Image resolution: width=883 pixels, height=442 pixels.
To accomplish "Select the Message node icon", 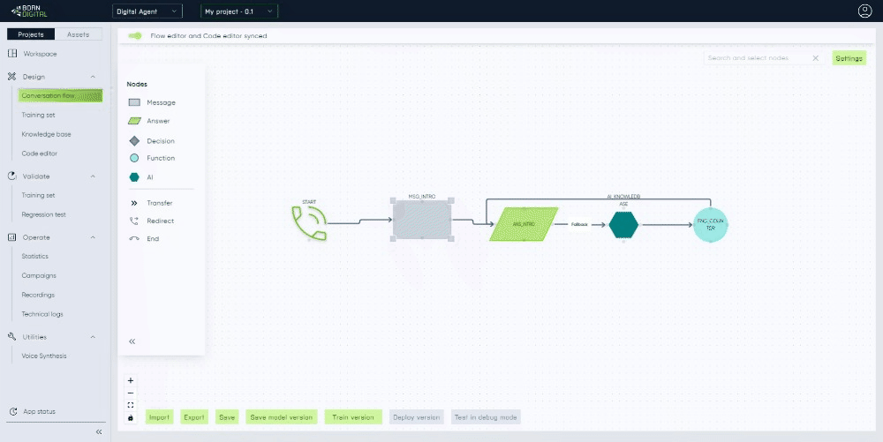I will tap(134, 102).
